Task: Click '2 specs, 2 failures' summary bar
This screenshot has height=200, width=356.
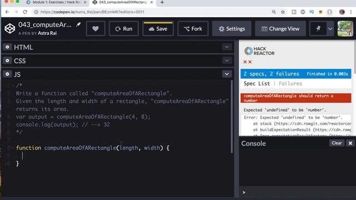Action: tap(296, 74)
